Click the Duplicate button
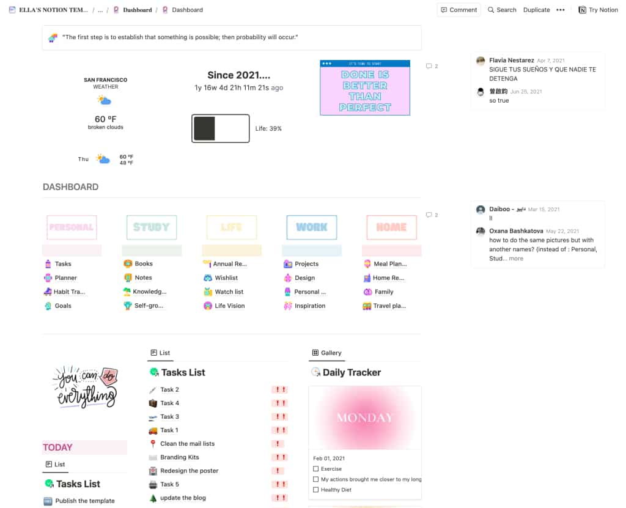Image resolution: width=626 pixels, height=508 pixels. [536, 10]
